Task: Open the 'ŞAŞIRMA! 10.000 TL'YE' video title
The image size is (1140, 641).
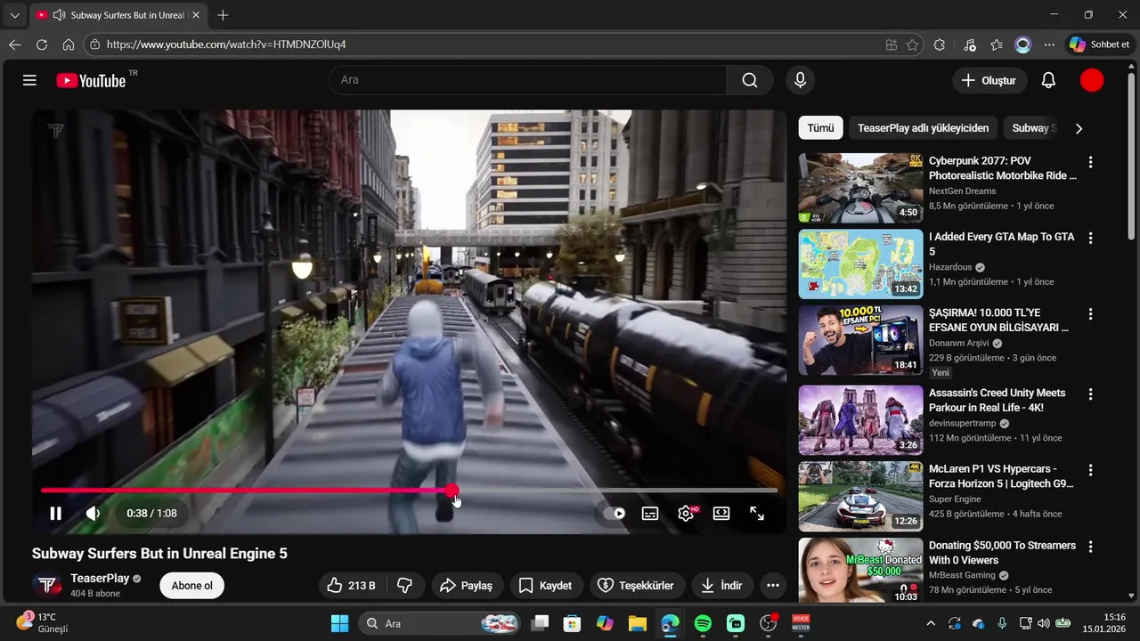Action: tap(999, 320)
